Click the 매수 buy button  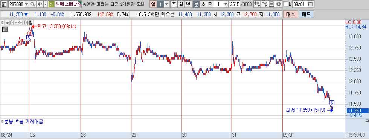click(291, 14)
